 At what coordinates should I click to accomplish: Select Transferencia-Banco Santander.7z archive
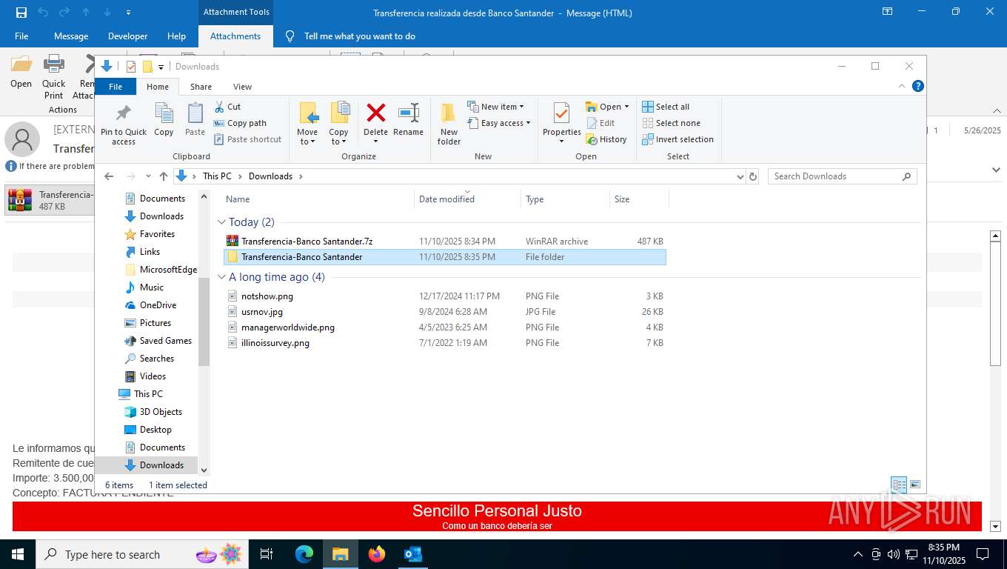[x=444, y=242]
